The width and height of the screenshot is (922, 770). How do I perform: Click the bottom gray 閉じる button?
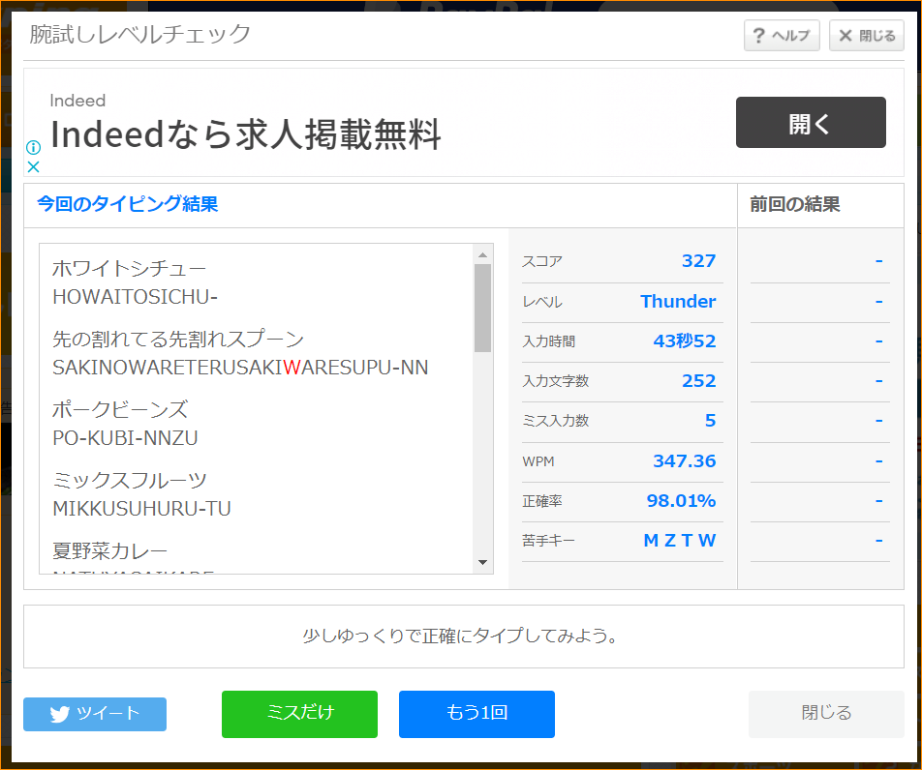click(826, 714)
